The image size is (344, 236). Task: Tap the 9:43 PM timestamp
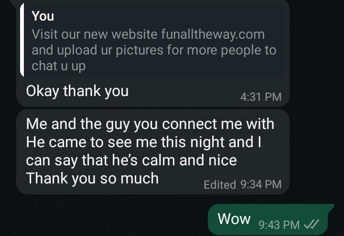(x=279, y=225)
